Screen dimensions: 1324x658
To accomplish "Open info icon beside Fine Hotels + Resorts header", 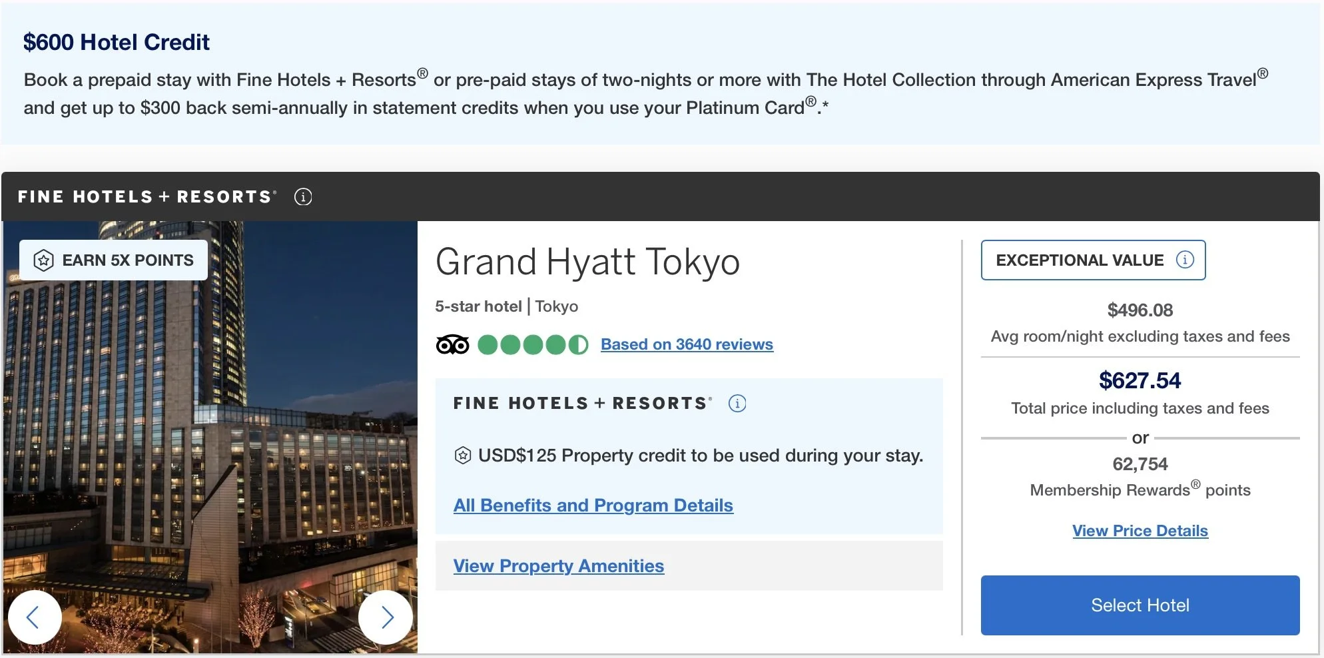I will pyautogui.click(x=303, y=196).
